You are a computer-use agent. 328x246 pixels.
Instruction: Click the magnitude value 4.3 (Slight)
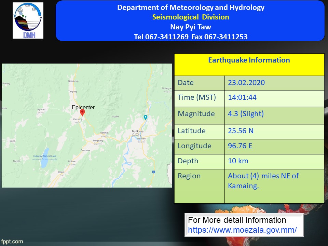point(246,114)
